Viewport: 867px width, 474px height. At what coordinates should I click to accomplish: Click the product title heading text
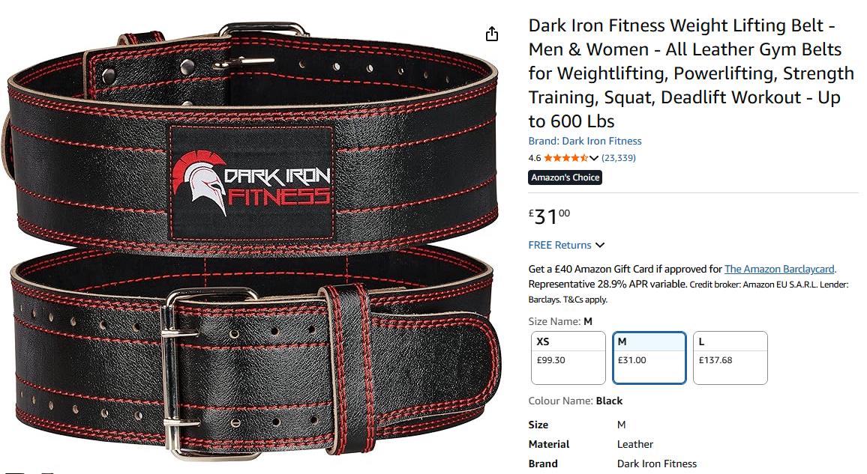[x=691, y=73]
